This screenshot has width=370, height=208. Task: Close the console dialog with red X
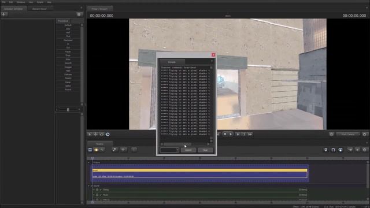tap(213, 55)
